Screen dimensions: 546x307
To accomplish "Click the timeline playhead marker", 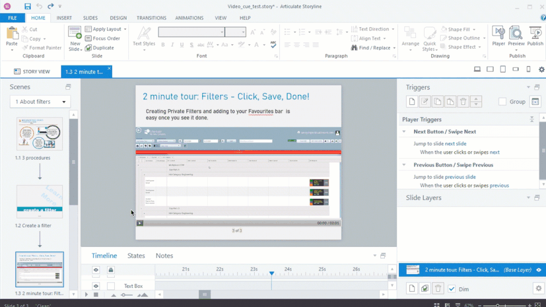I will click(x=272, y=274).
